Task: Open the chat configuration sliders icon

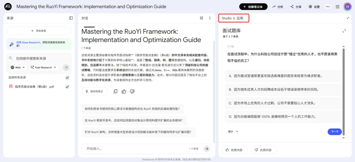Action: pos(201,18)
